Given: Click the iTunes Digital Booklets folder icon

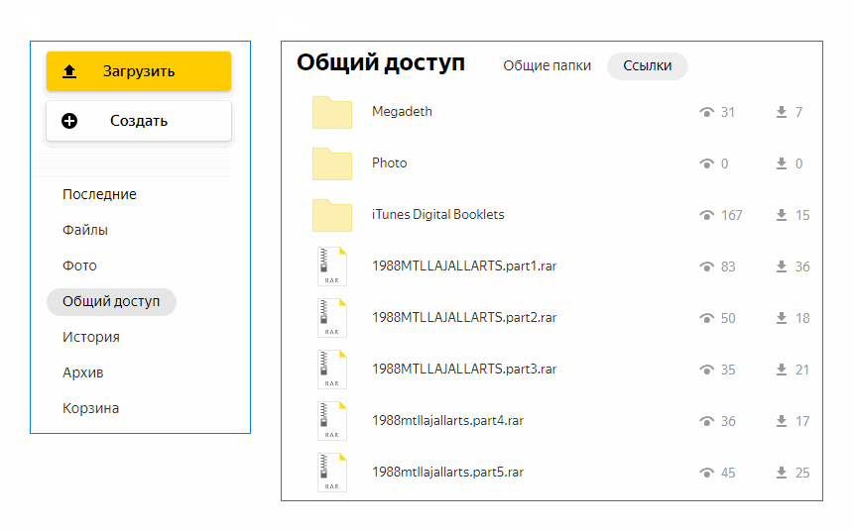Looking at the screenshot, I should coord(332,216).
